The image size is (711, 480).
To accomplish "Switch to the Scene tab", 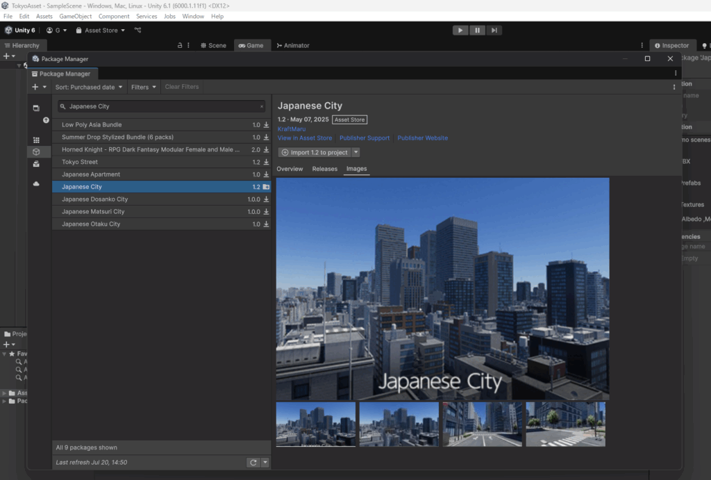I will coord(214,45).
